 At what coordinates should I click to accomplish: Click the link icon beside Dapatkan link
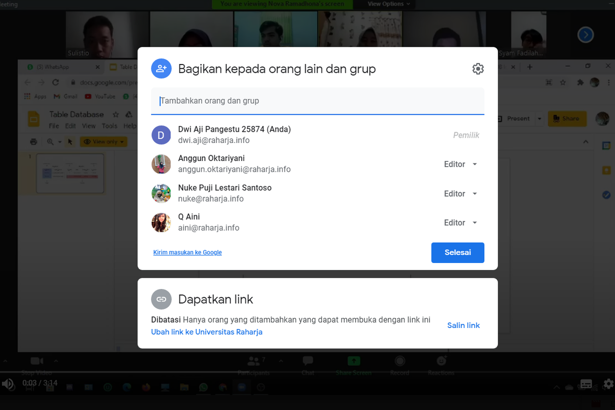161,299
